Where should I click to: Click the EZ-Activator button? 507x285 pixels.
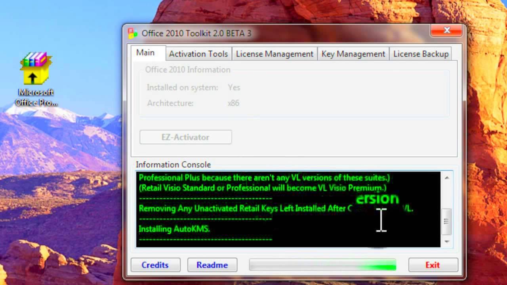point(185,137)
